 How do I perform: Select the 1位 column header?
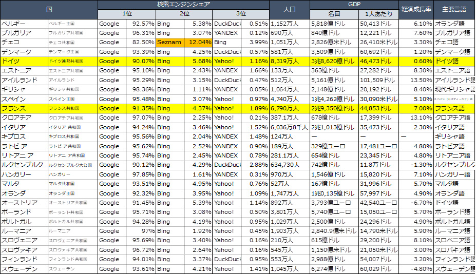coord(127,14)
